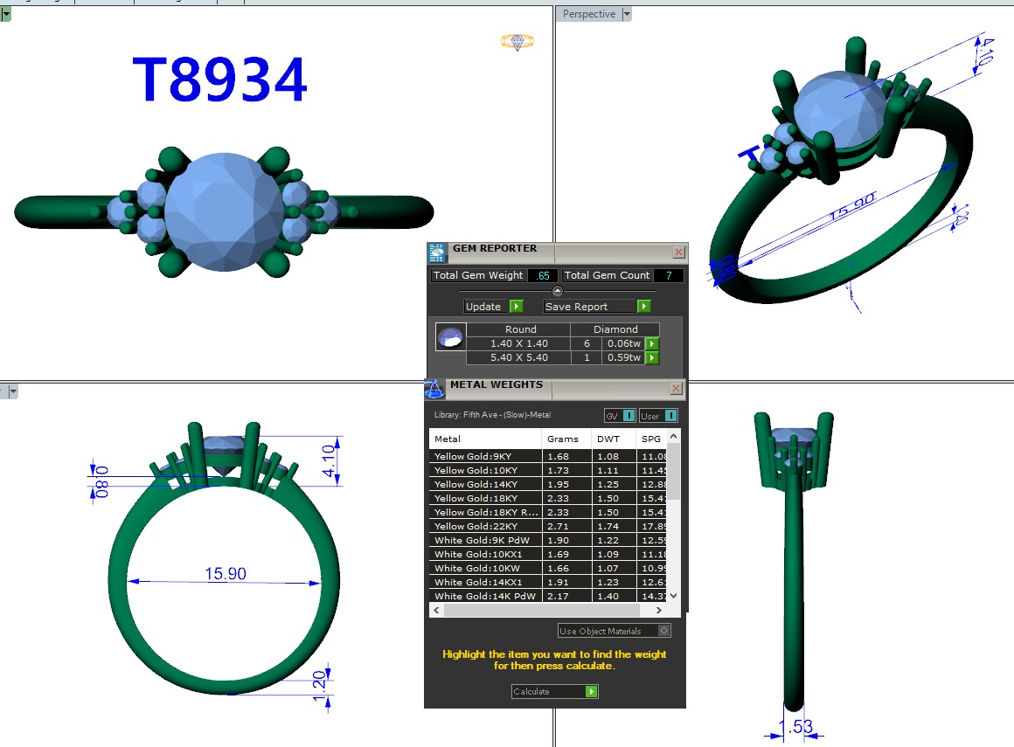Close the Metal Weights panel

(x=677, y=389)
